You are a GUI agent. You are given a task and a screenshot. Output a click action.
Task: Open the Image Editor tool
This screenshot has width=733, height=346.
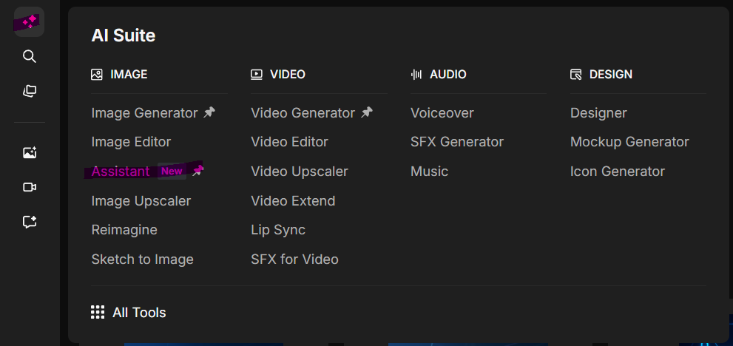pyautogui.click(x=131, y=142)
